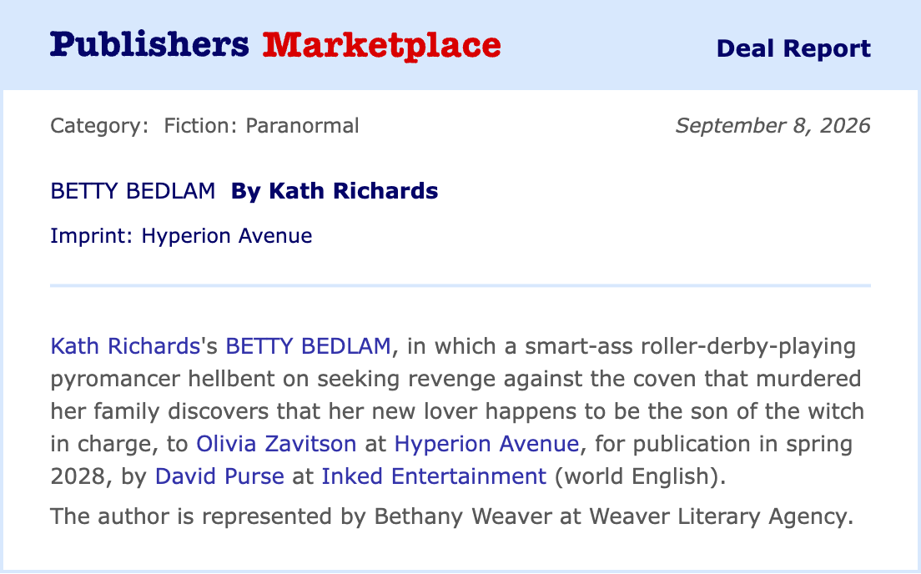Click the BETTY BEDLAM heading title
The width and height of the screenshot is (921, 574).
click(x=133, y=191)
